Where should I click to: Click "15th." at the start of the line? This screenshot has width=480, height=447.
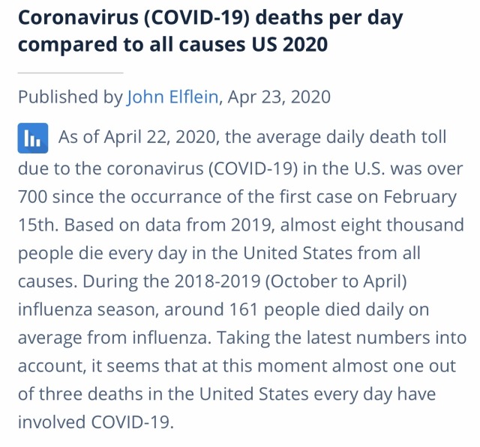click(37, 225)
